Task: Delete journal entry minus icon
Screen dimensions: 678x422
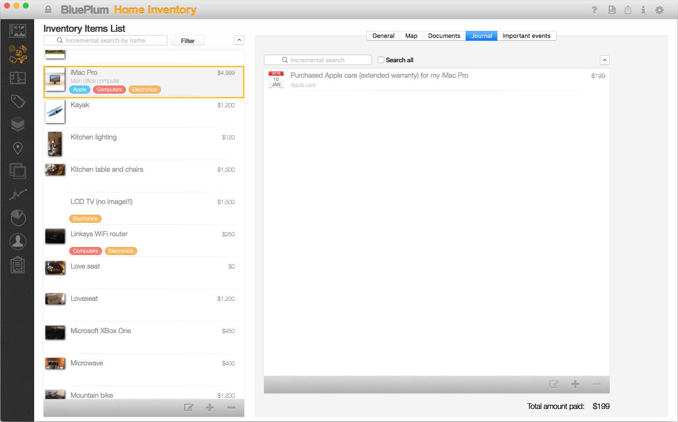Action: 597,384
